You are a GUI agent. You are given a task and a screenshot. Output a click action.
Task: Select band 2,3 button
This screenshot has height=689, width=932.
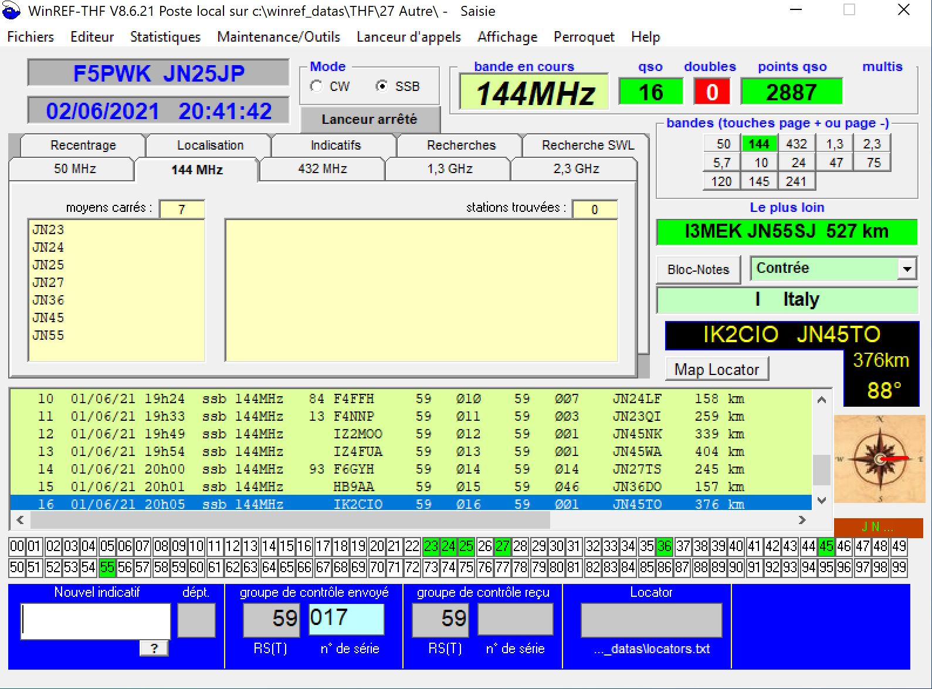(x=872, y=144)
